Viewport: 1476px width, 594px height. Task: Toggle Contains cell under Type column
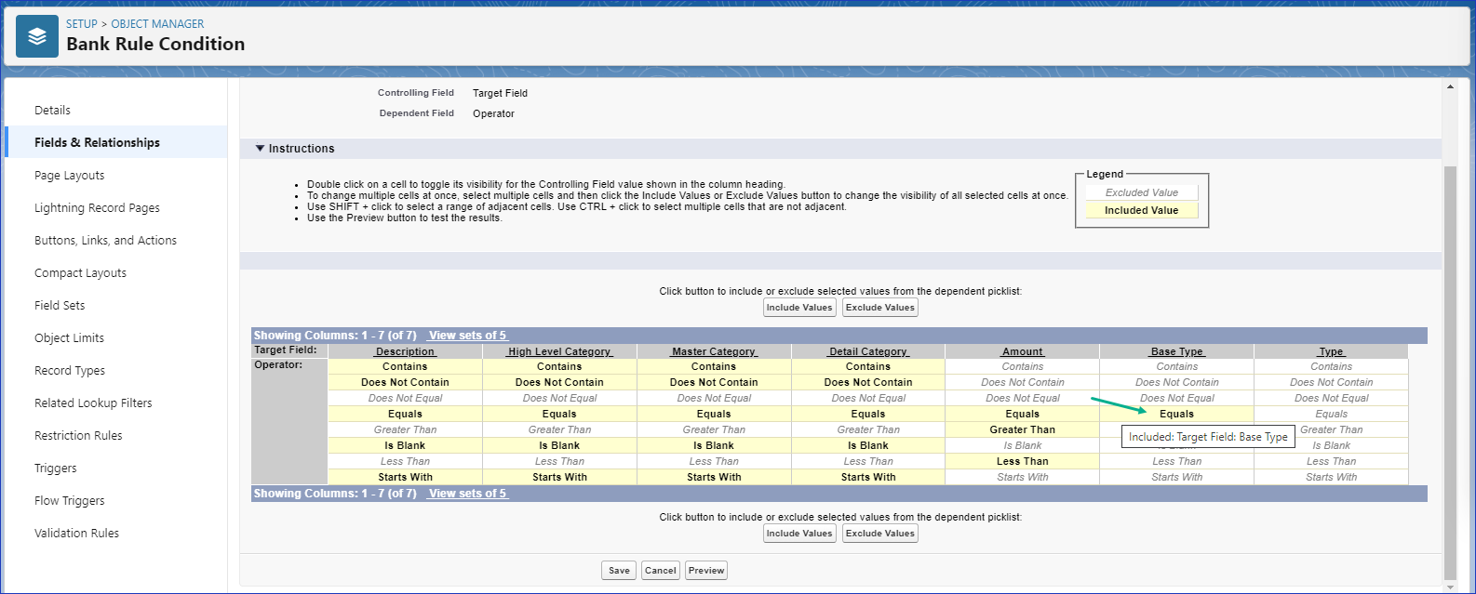(1331, 366)
